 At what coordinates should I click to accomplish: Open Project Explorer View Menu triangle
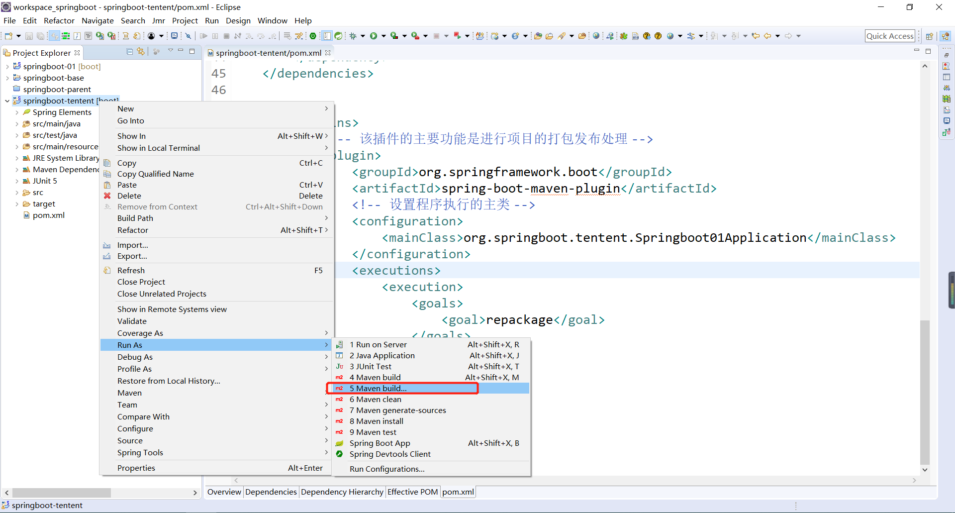coord(170,51)
